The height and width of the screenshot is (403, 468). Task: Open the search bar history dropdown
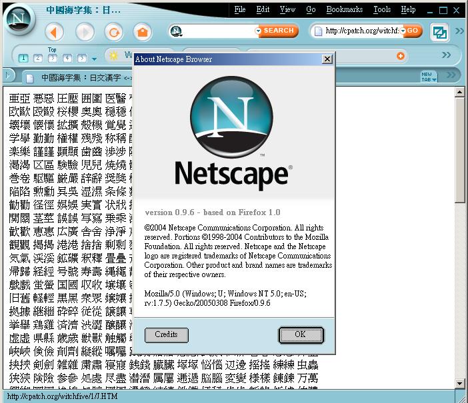258,31
